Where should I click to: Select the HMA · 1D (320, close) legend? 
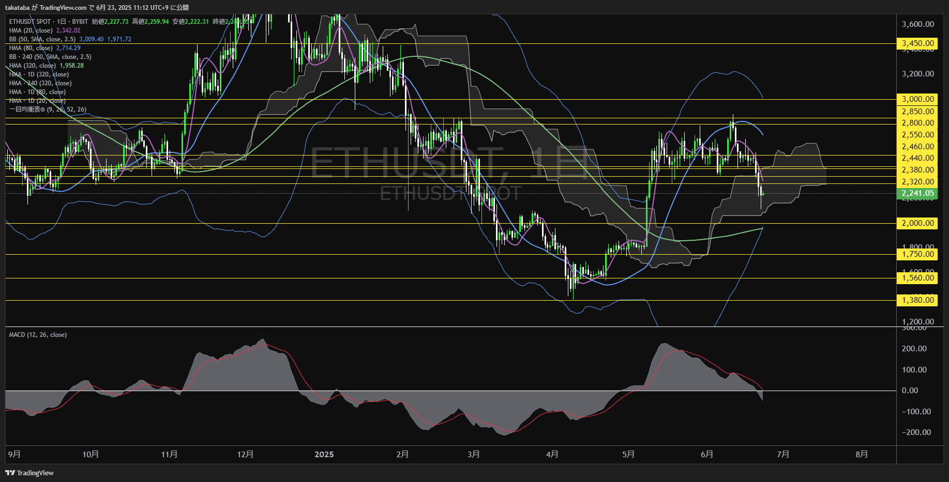pyautogui.click(x=39, y=74)
